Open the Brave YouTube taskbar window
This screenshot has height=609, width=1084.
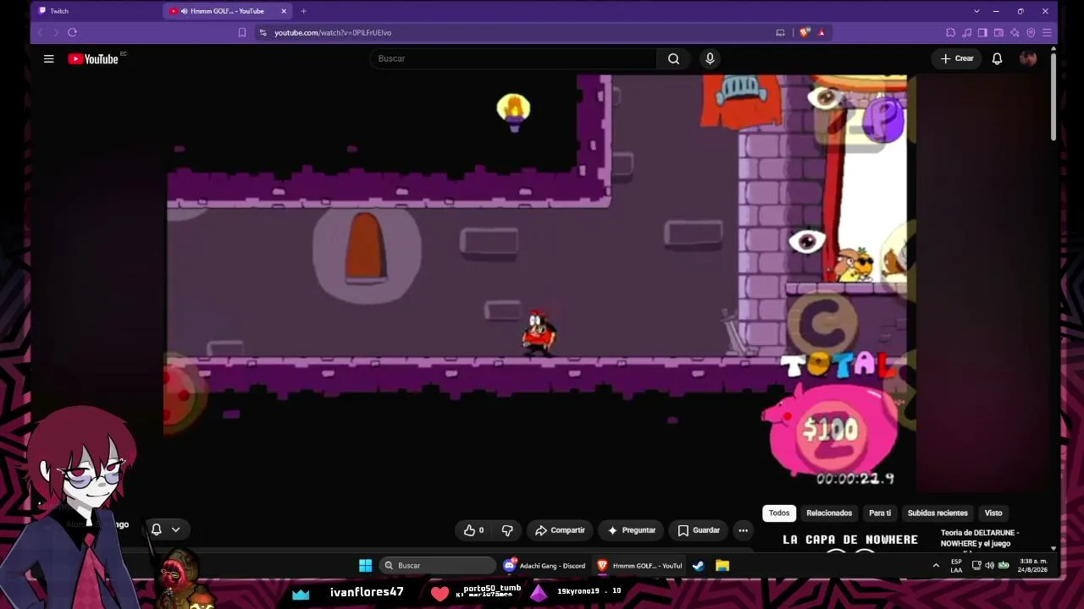point(639,565)
